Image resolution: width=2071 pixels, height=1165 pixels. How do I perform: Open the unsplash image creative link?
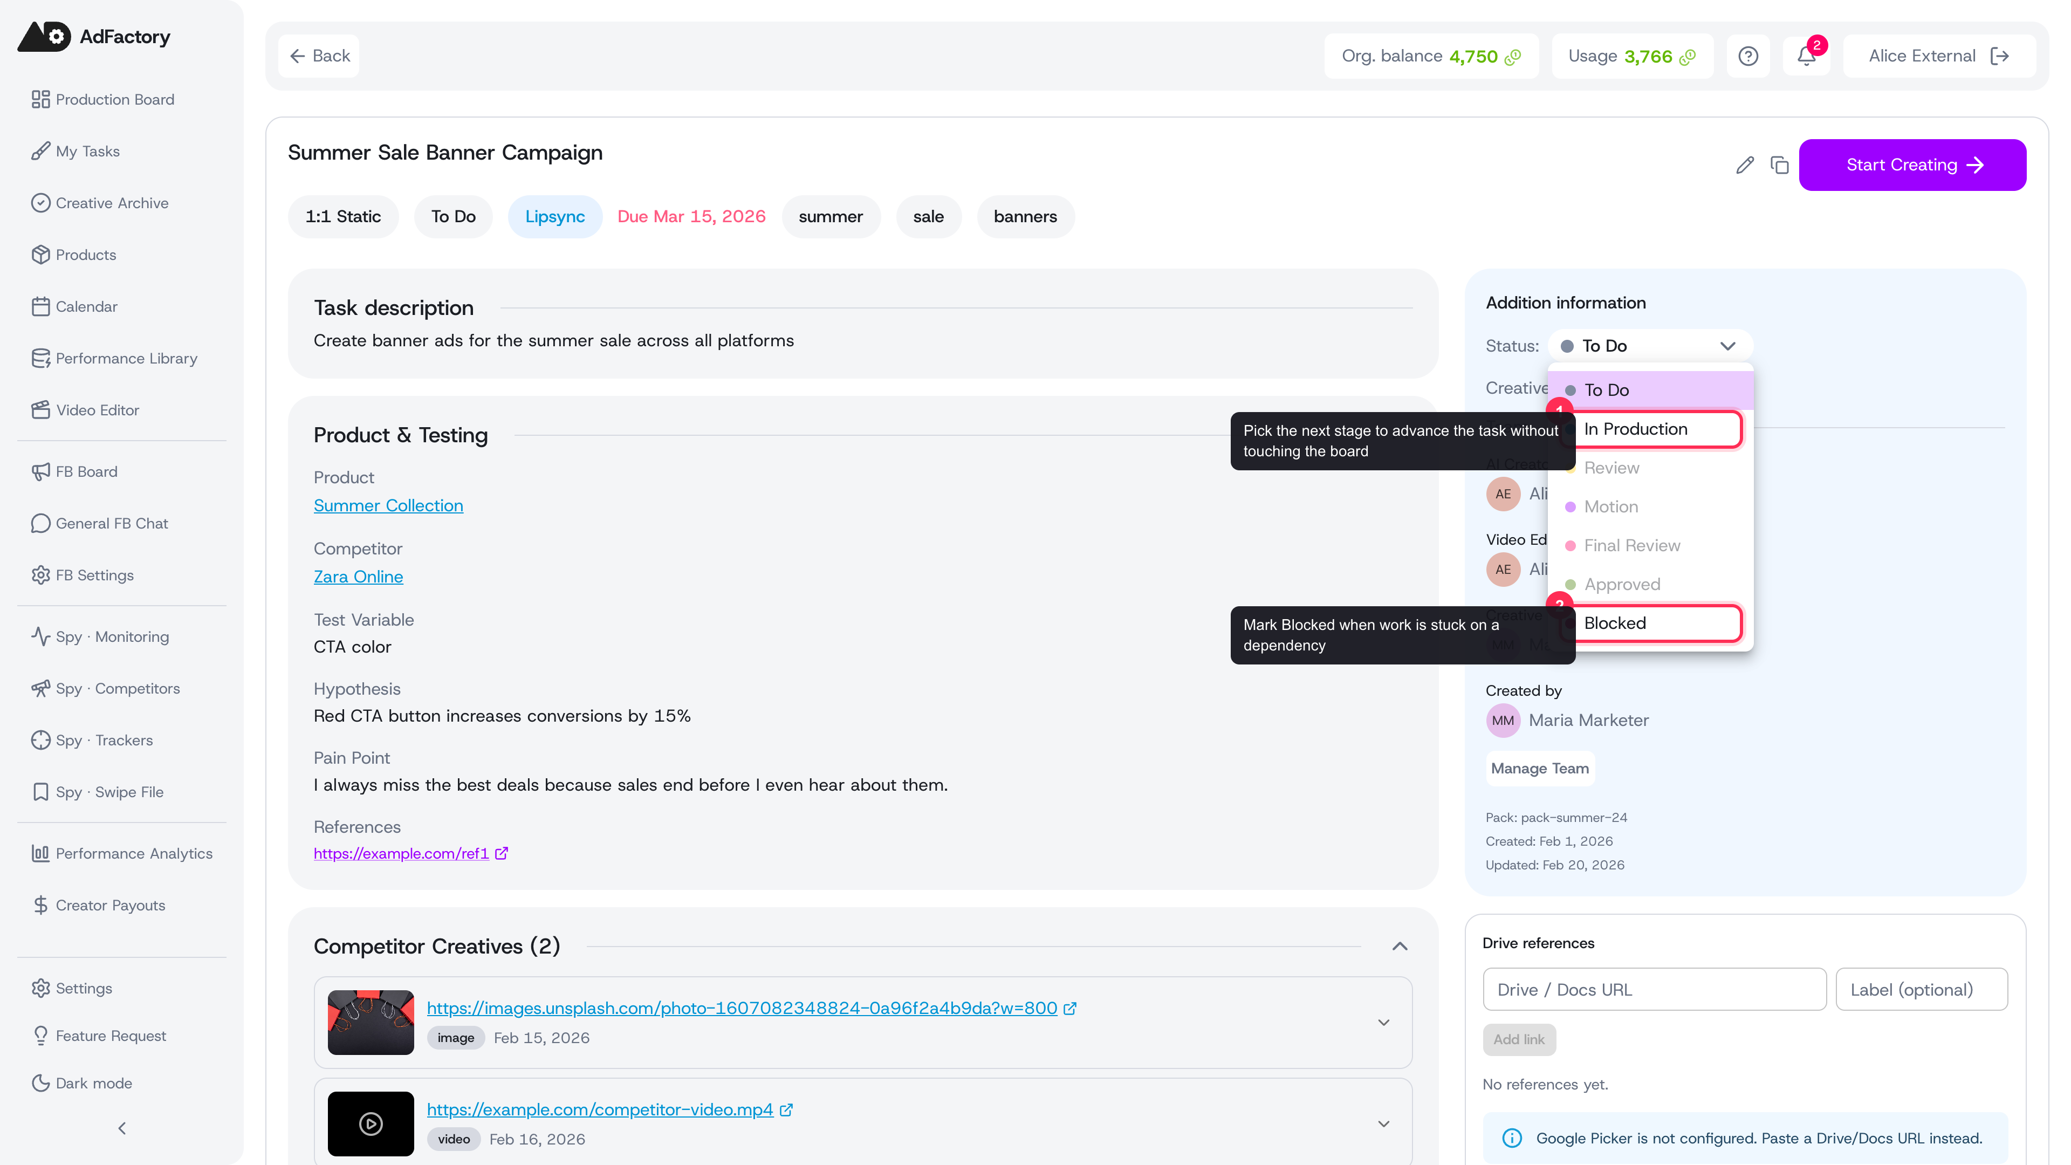(x=742, y=1008)
